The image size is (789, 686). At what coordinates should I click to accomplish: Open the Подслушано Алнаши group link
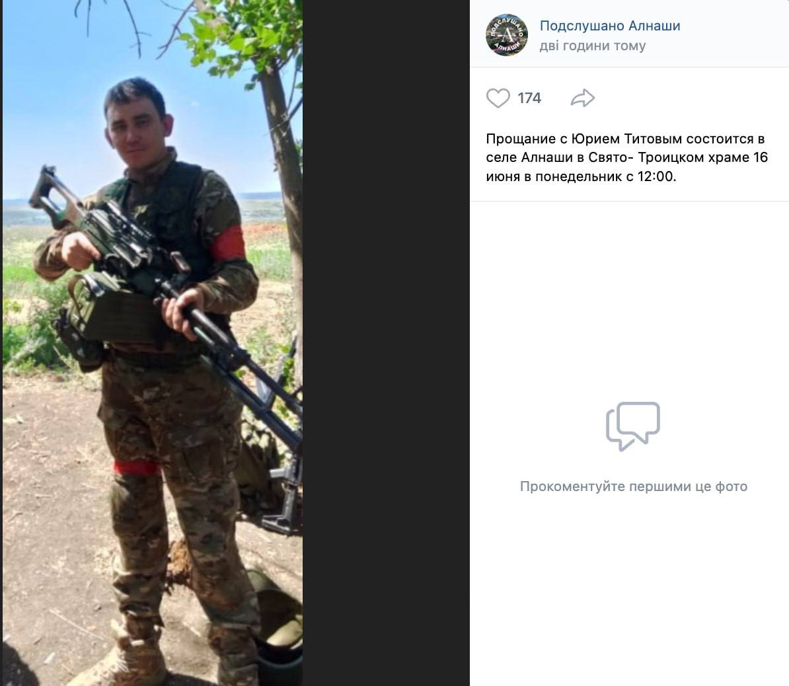coord(610,26)
